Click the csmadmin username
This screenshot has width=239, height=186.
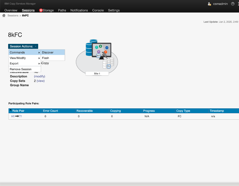(x=221, y=4)
